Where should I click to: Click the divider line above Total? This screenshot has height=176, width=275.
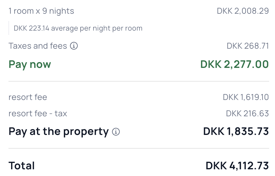[139, 148]
